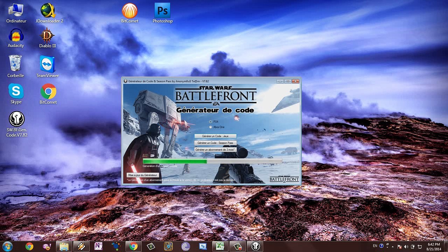Choose the Xbox One radio option
This screenshot has height=252, width=448.
[x=210, y=127]
